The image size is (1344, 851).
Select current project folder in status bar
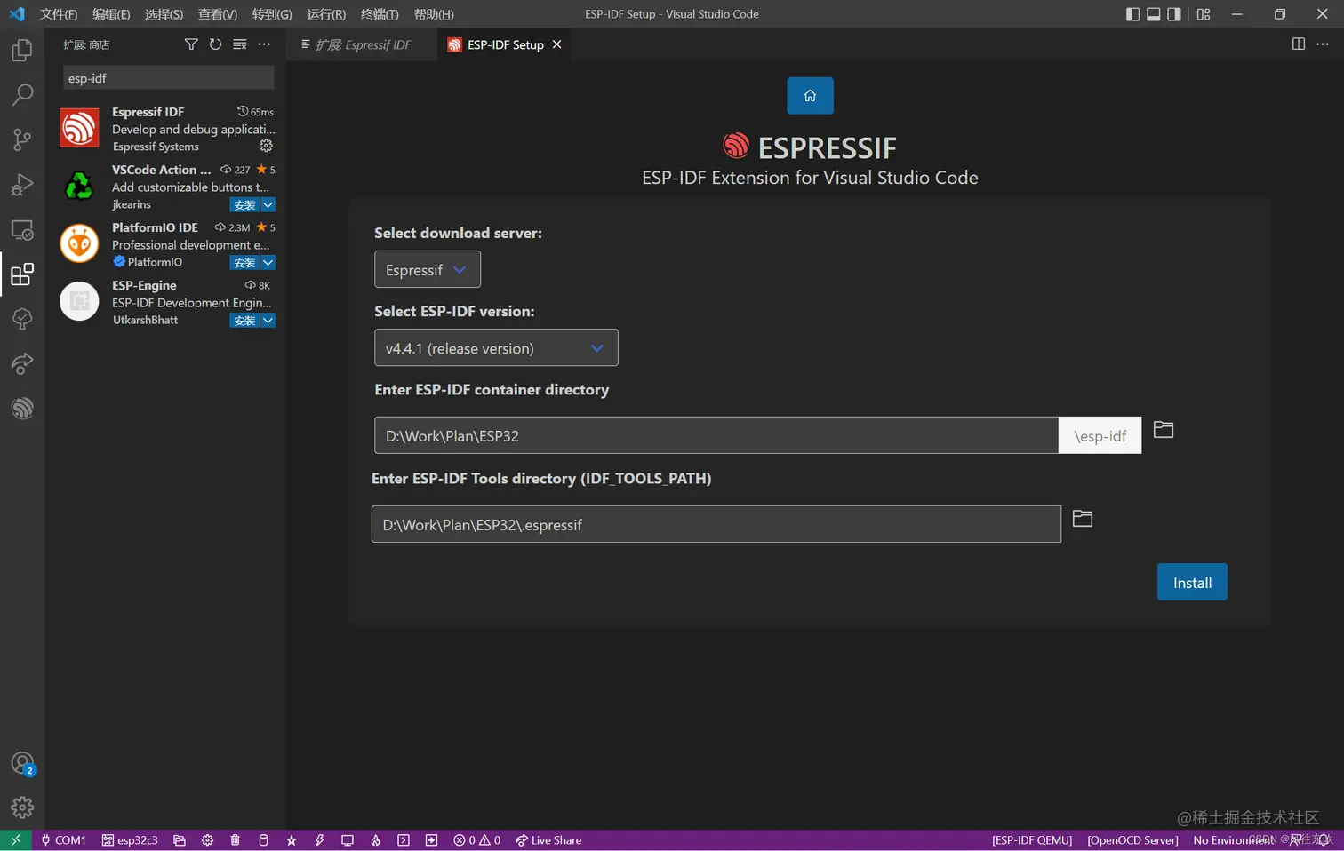[x=180, y=840]
